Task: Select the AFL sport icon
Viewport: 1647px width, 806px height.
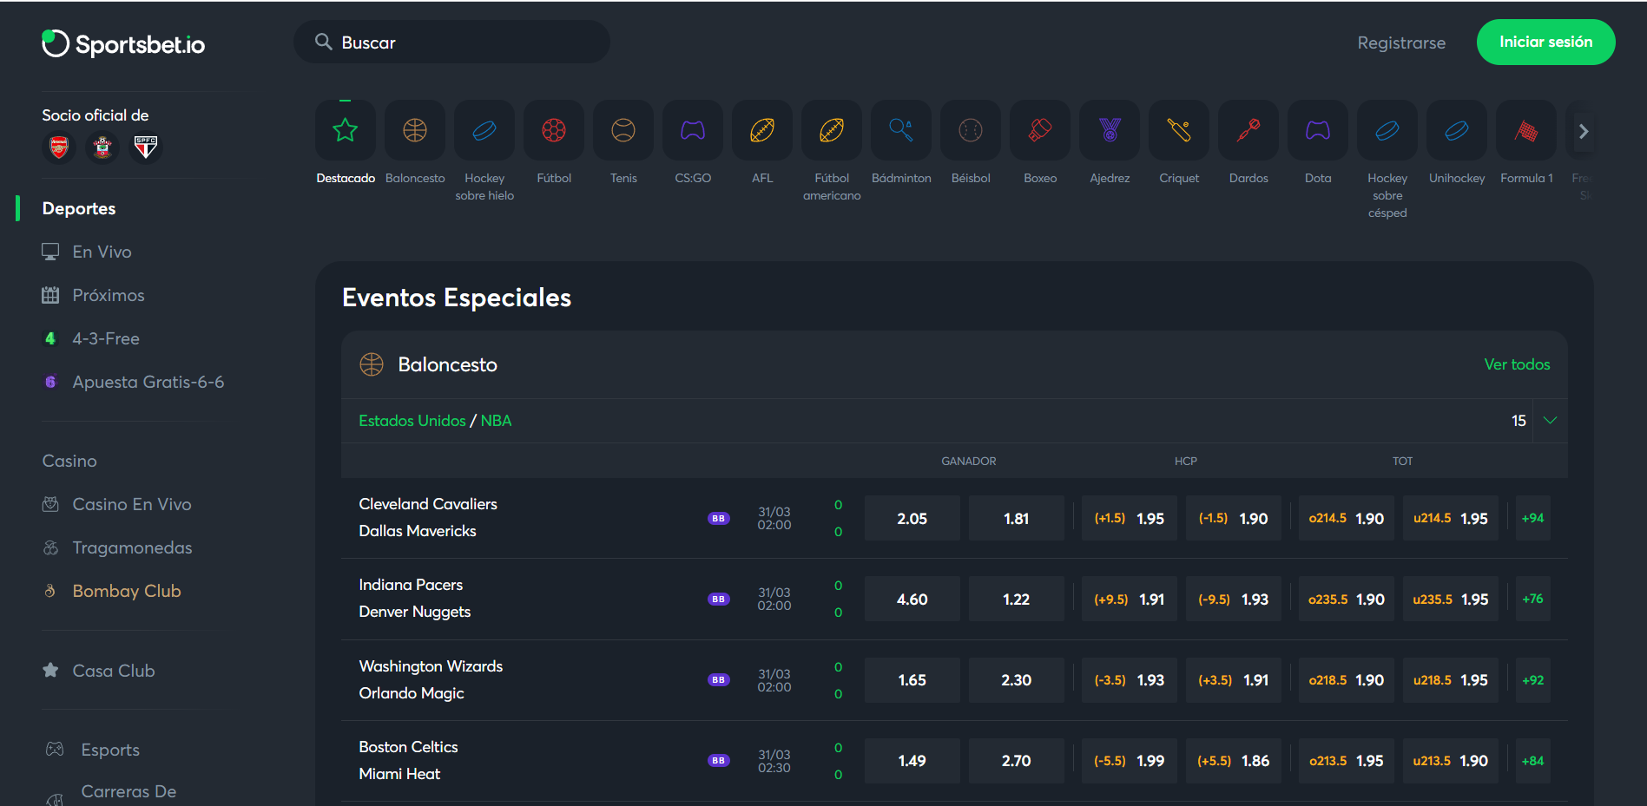Action: (x=762, y=130)
